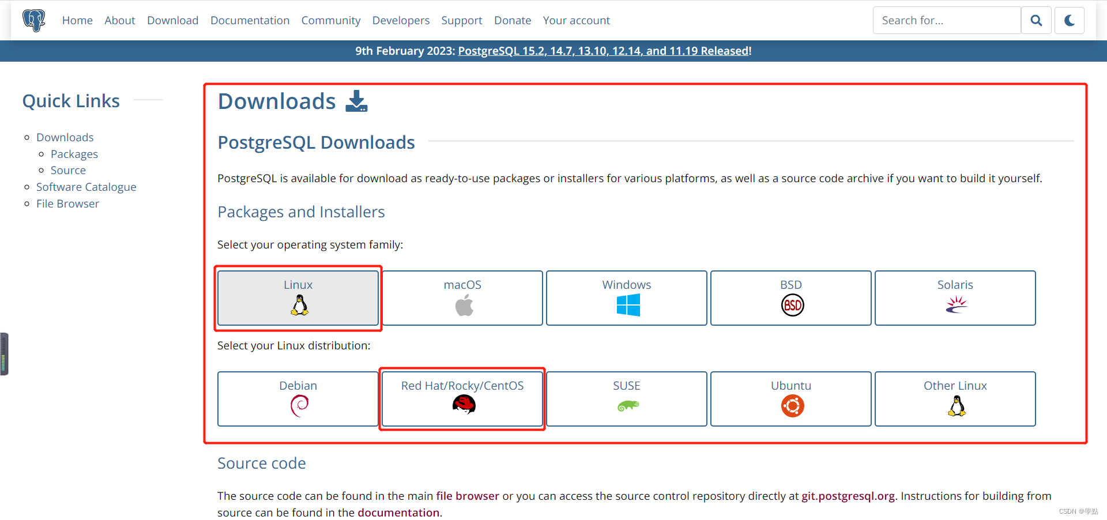This screenshot has width=1107, height=520.
Task: Open the file browser link in Source code
Action: (x=468, y=496)
